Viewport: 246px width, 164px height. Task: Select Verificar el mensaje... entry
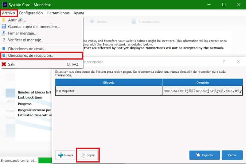(42, 40)
